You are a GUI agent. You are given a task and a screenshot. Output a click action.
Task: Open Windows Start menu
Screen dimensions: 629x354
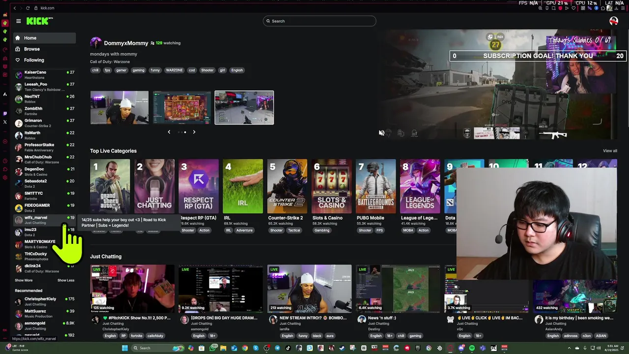(x=125, y=348)
